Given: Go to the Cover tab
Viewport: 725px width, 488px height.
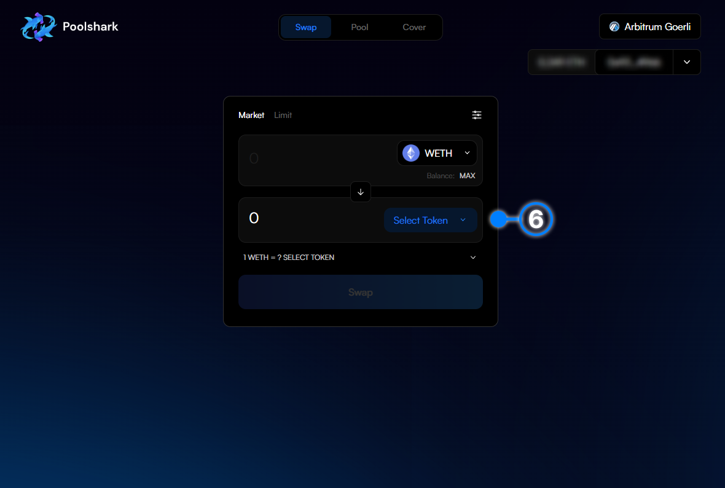Looking at the screenshot, I should (414, 27).
